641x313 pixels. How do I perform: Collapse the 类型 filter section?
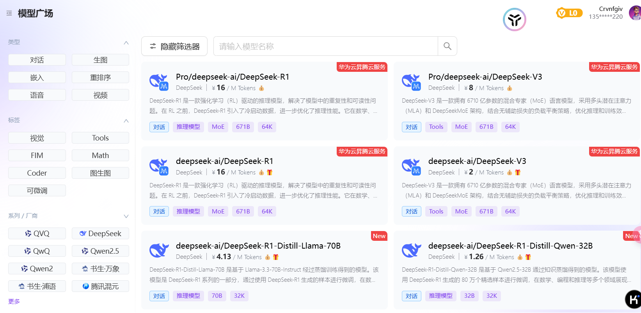[x=126, y=43]
